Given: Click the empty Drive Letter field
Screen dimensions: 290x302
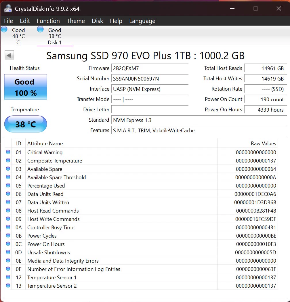Looking at the screenshot, I should tap(150, 110).
